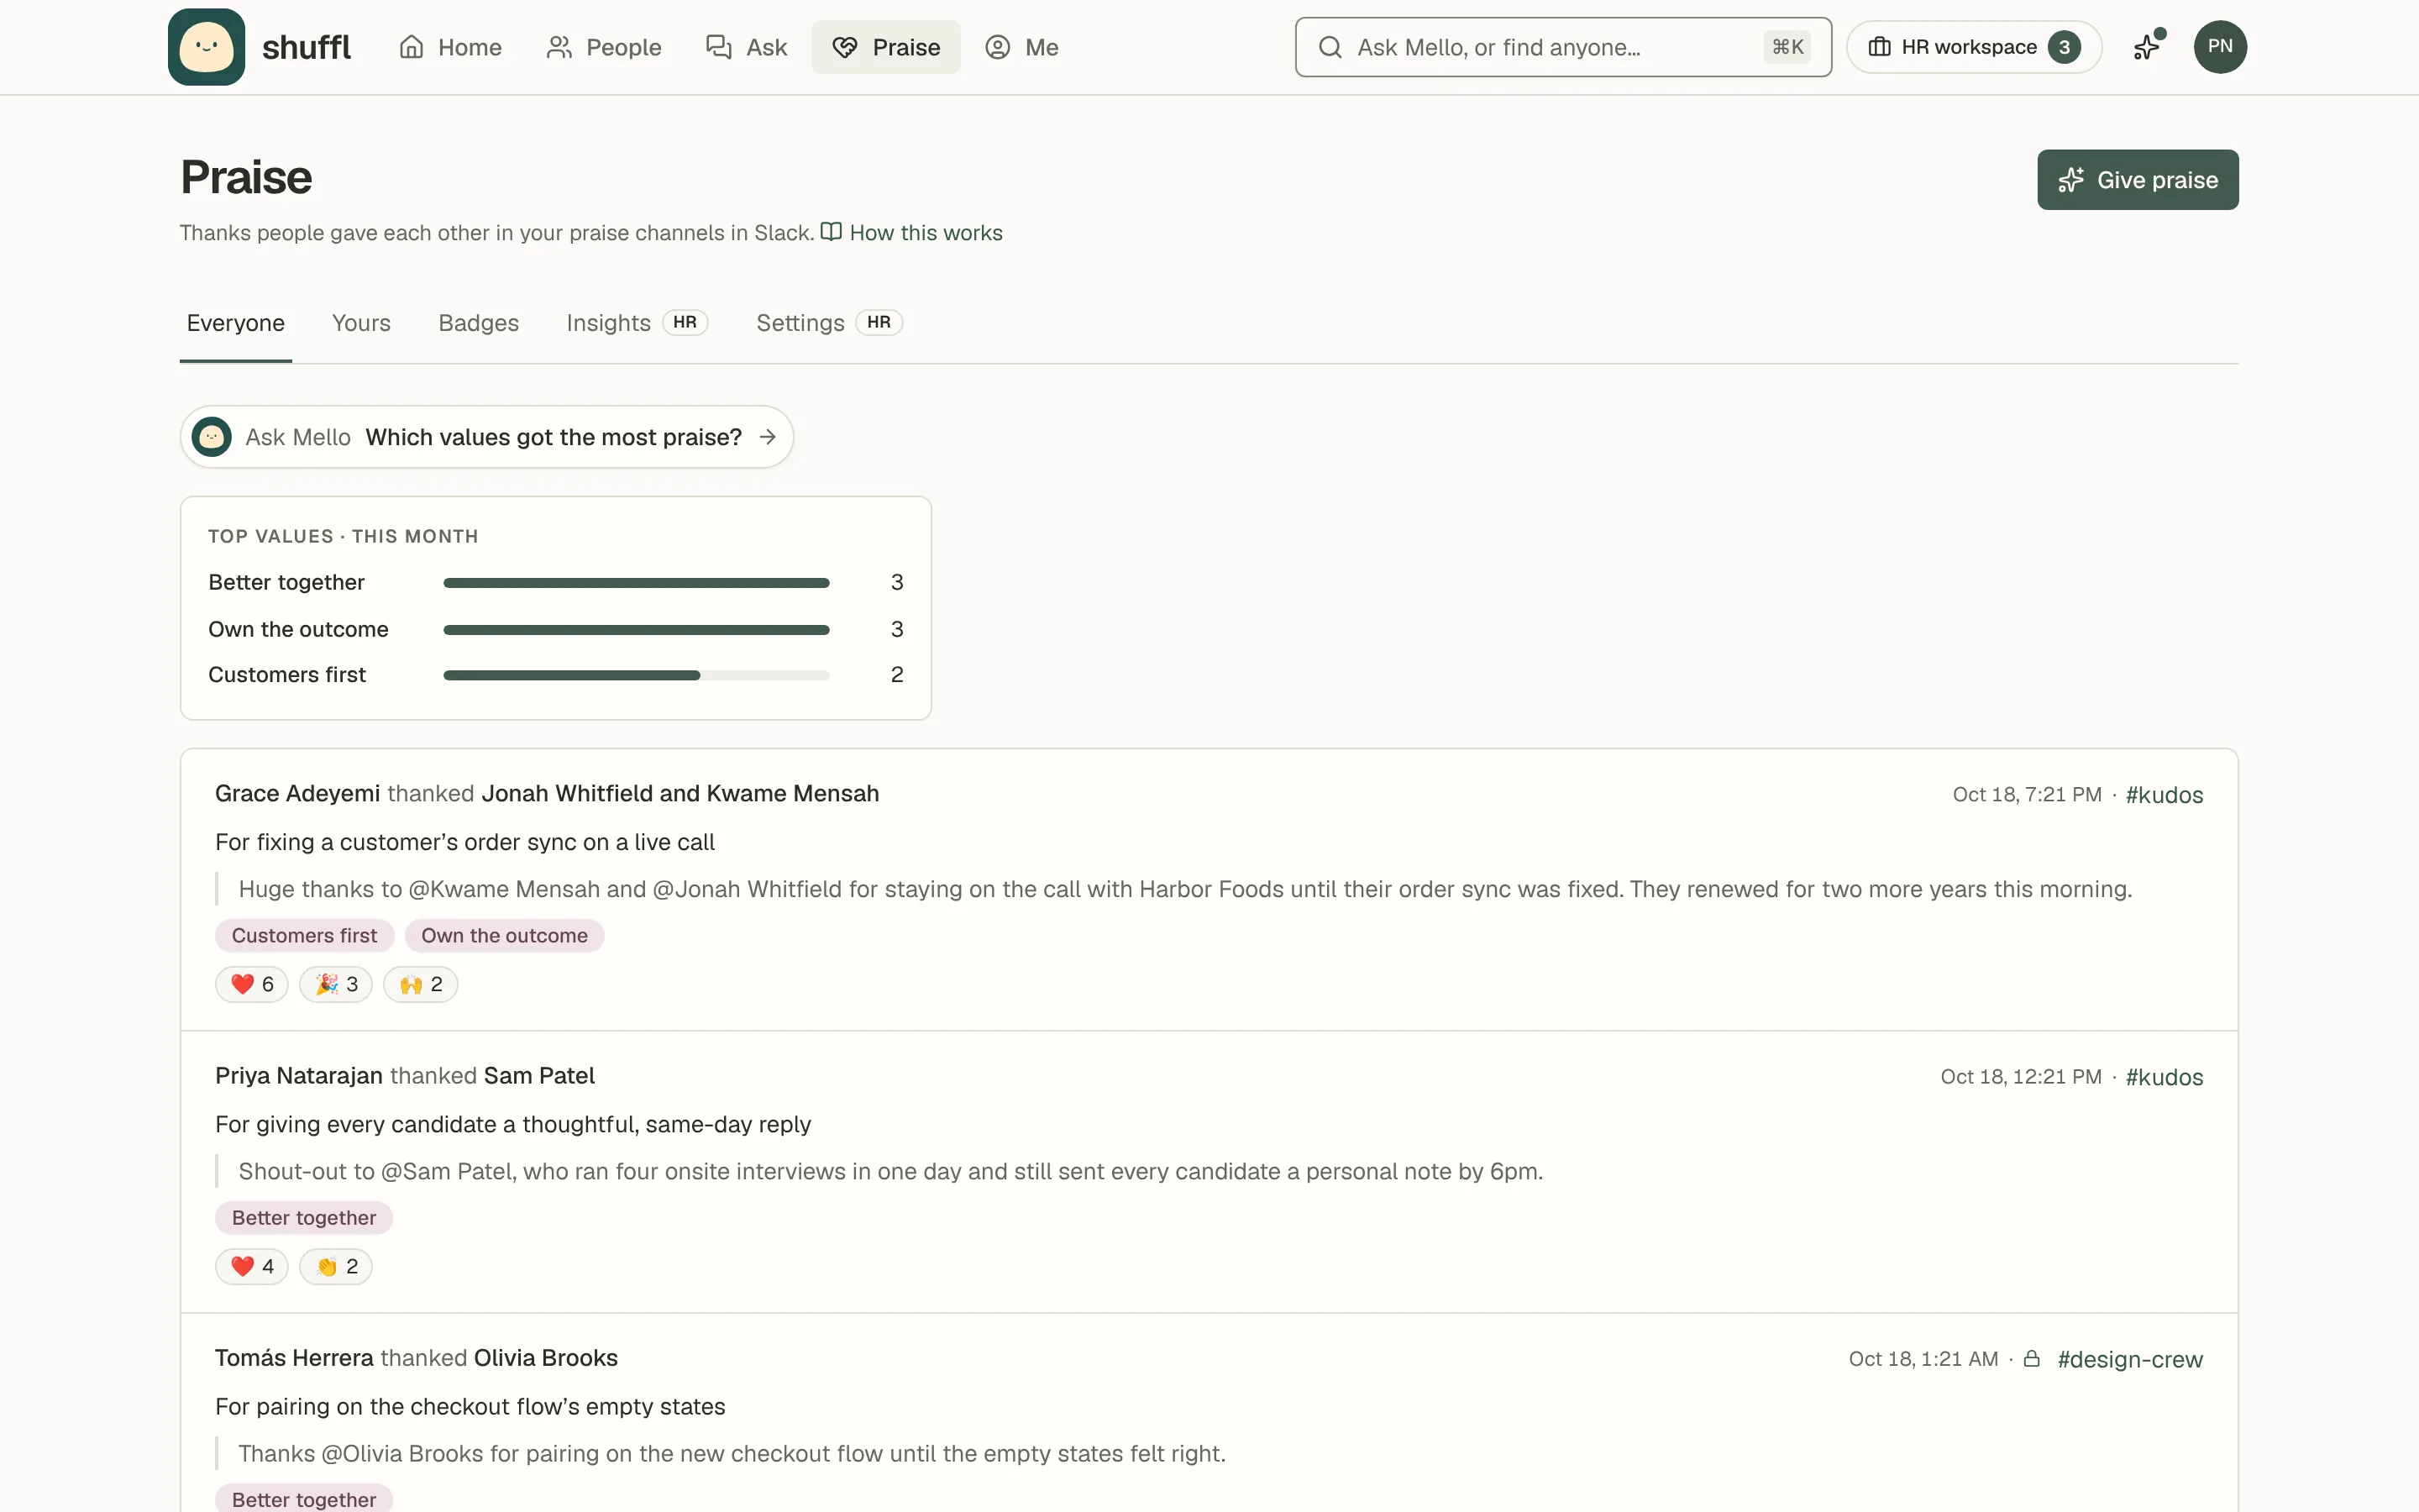Switch to the Yours tab
The height and width of the screenshot is (1512, 2419).
(361, 323)
